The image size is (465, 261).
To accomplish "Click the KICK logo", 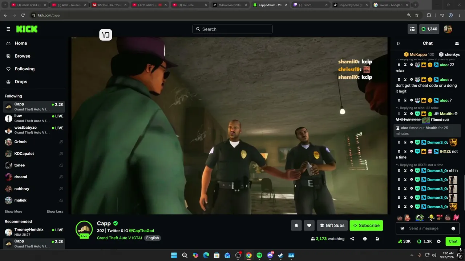I will 27,29.
